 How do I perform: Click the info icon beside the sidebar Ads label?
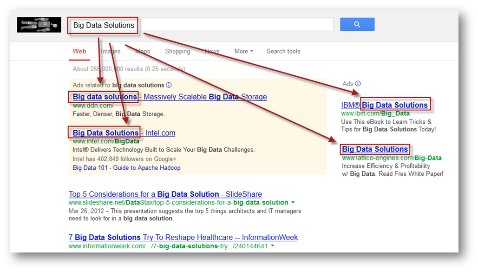(358, 84)
